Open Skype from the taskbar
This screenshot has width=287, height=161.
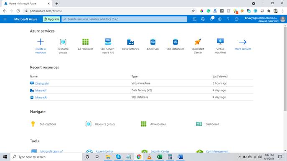[118, 157]
